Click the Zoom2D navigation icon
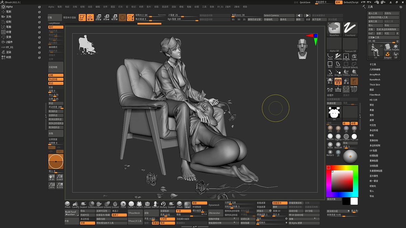Image resolution: width=406 pixels, height=228 pixels. pyautogui.click(x=60, y=178)
